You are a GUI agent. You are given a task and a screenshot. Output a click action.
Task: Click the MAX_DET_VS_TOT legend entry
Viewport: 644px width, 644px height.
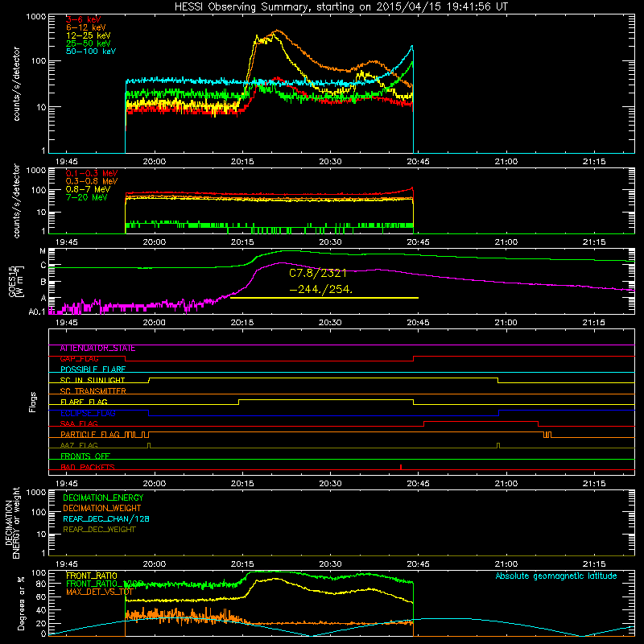pyautogui.click(x=99, y=592)
